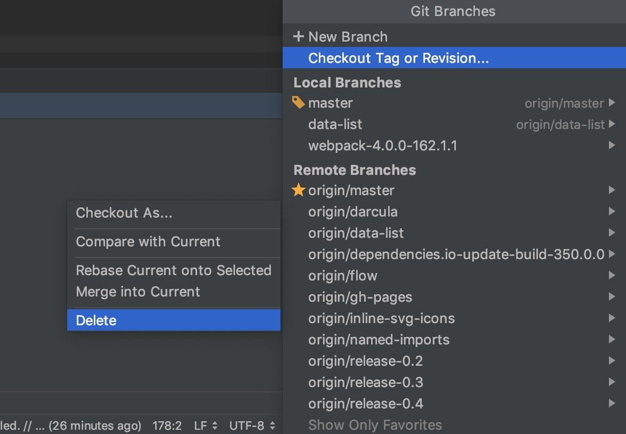Open the LF line separator dropdown
The width and height of the screenshot is (626, 434).
(x=206, y=425)
